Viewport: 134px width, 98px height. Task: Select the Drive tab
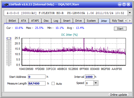(x=79, y=21)
